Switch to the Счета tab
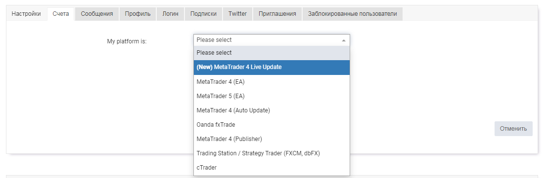 coord(61,14)
